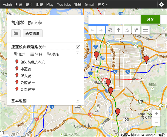Image resolution: width=167 pixels, height=137 pixels.
Task: Click the red map pin near 堤頂大道
Action: (146, 59)
